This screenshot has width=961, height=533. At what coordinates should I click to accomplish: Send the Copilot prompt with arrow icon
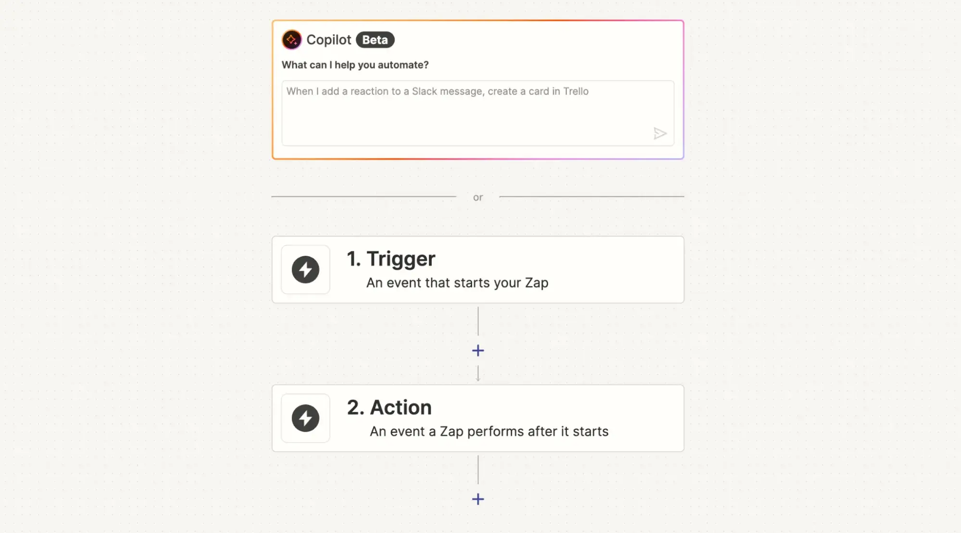[x=660, y=134]
